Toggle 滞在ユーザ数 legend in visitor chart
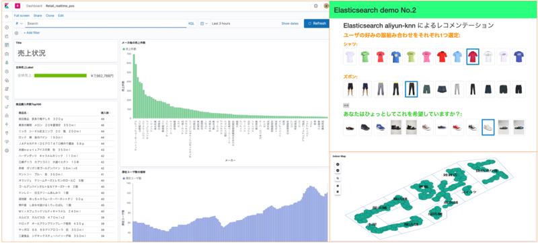 pyautogui.click(x=131, y=179)
